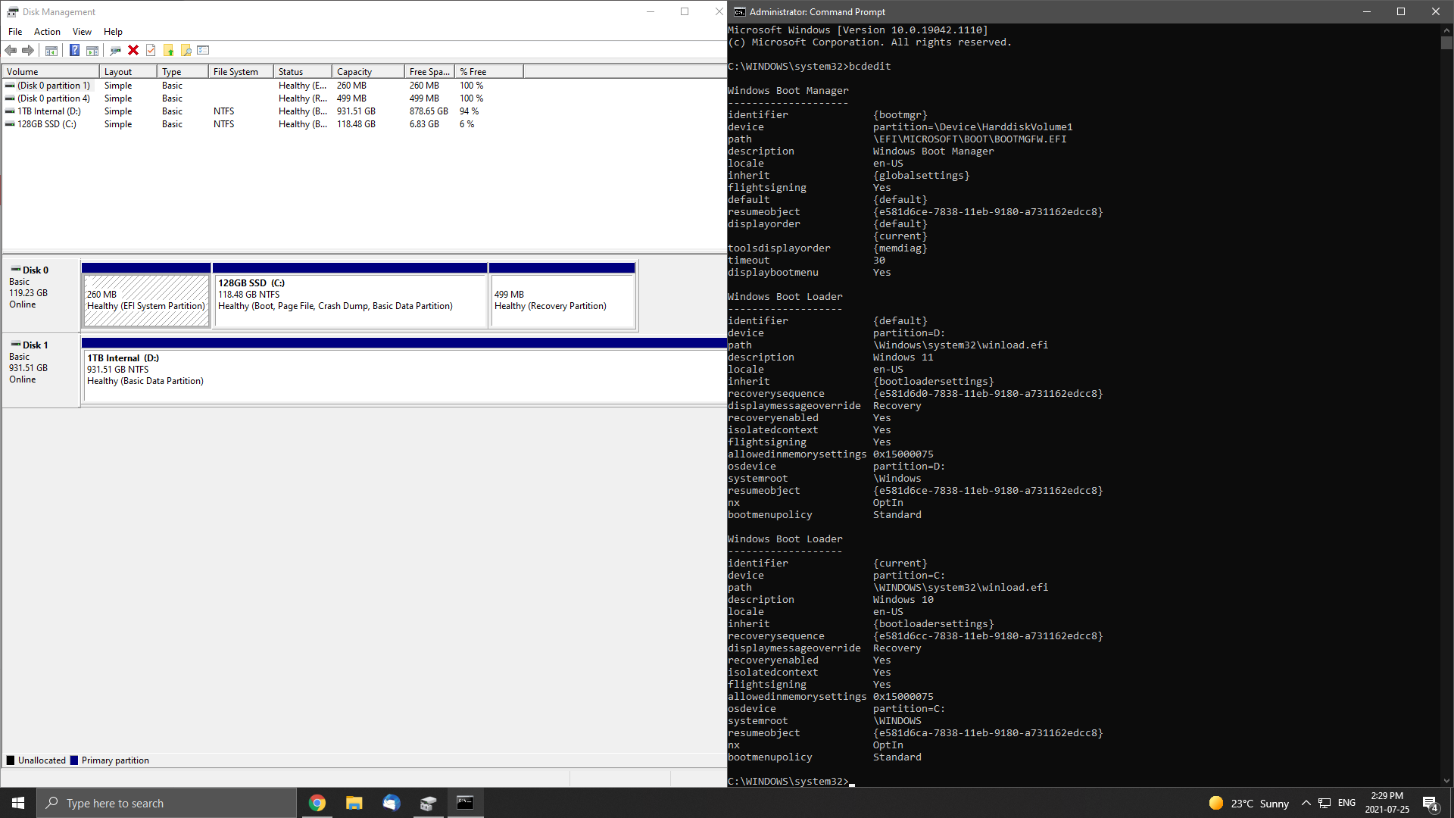Click the red X delete icon
Viewport: 1454px width, 818px height.
pyautogui.click(x=133, y=50)
